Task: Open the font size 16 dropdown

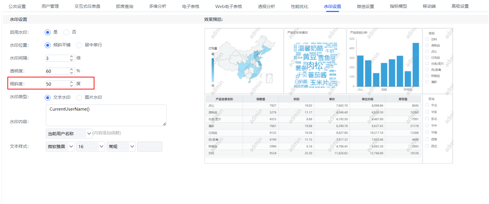Action: click(x=91, y=146)
